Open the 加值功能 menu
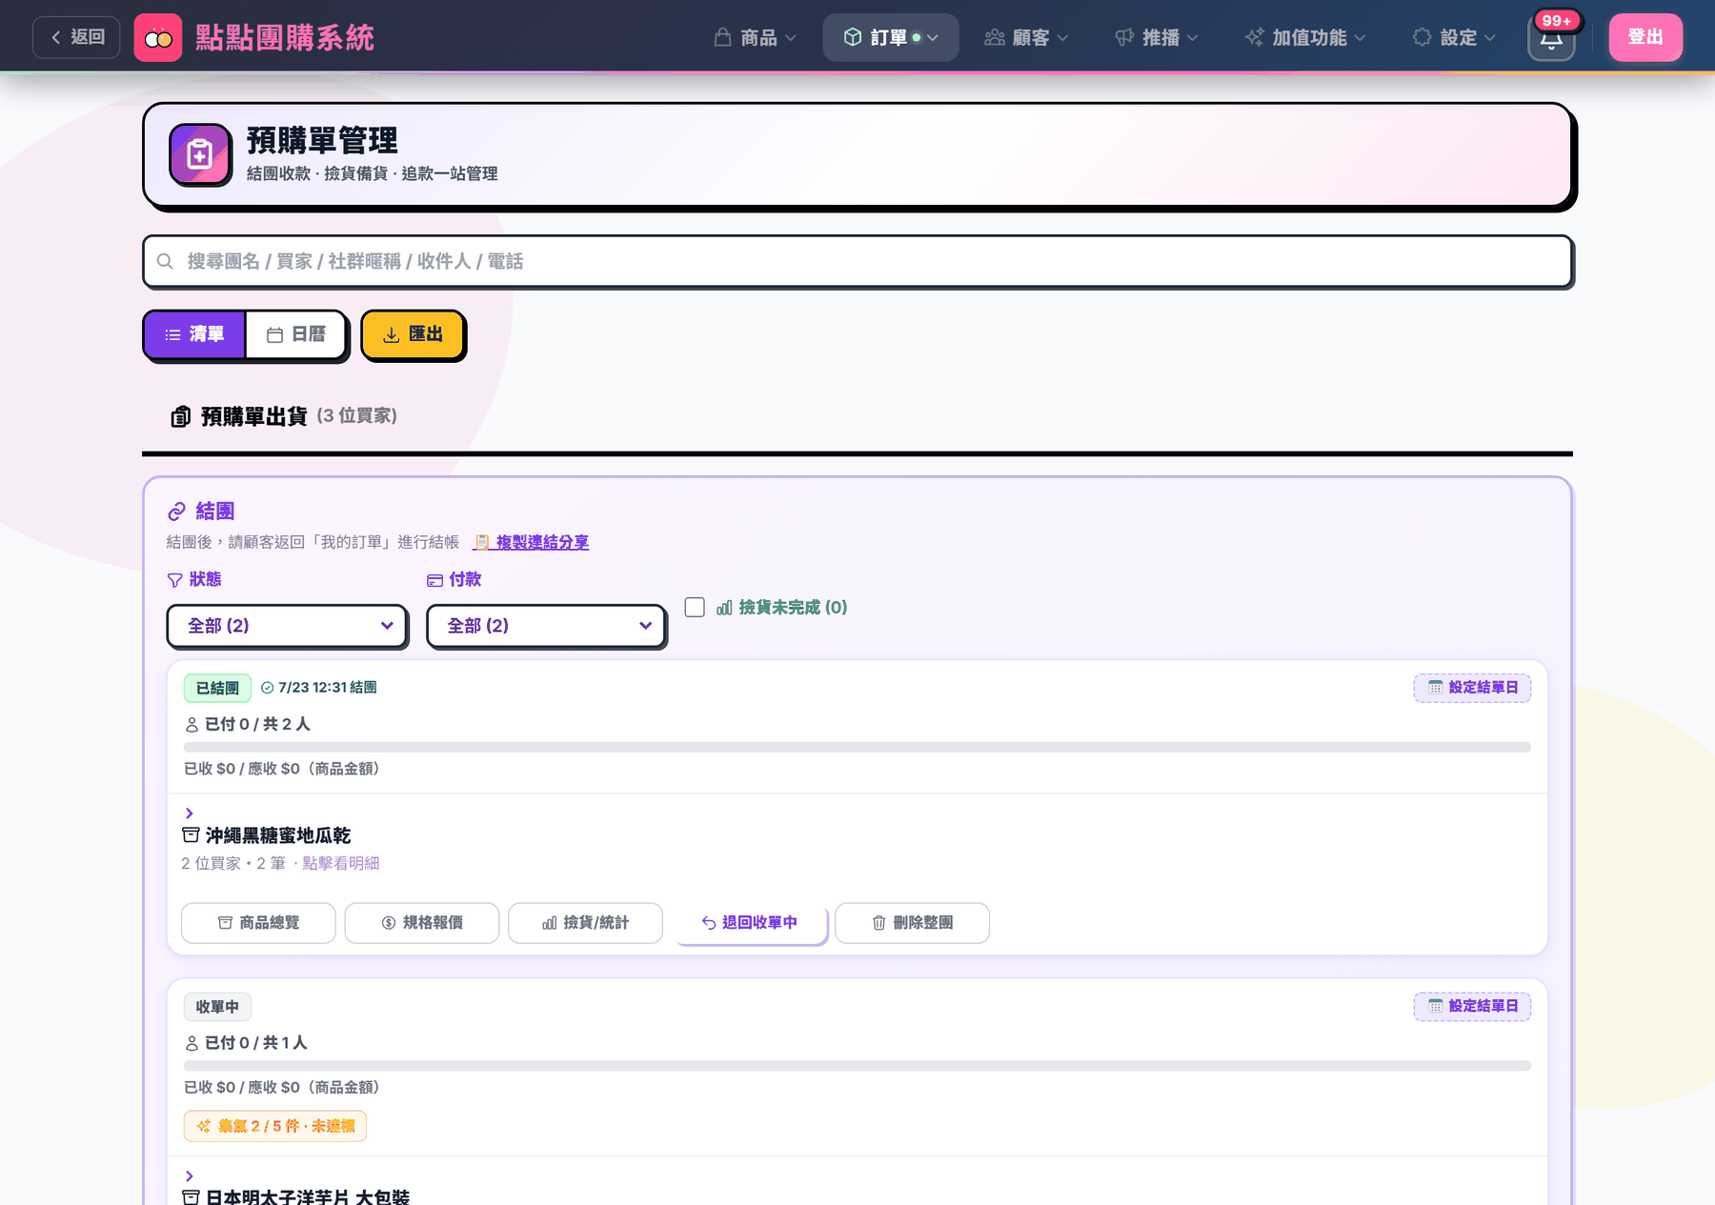Viewport: 1715px width, 1205px height. 1305,38
